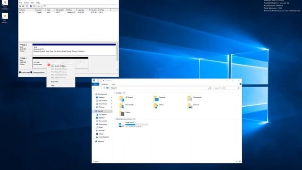The width and height of the screenshot is (302, 170).
Task: Select Music in navigation pane
Action: (100, 127)
